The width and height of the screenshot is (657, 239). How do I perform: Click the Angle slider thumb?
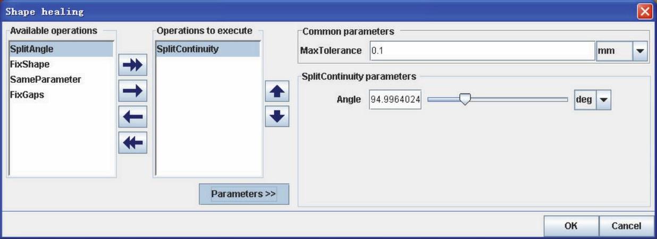point(465,99)
